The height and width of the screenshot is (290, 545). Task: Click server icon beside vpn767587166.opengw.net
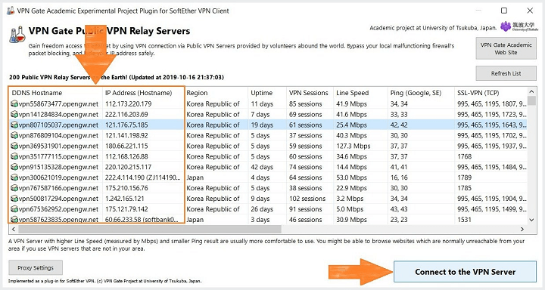[x=14, y=188]
